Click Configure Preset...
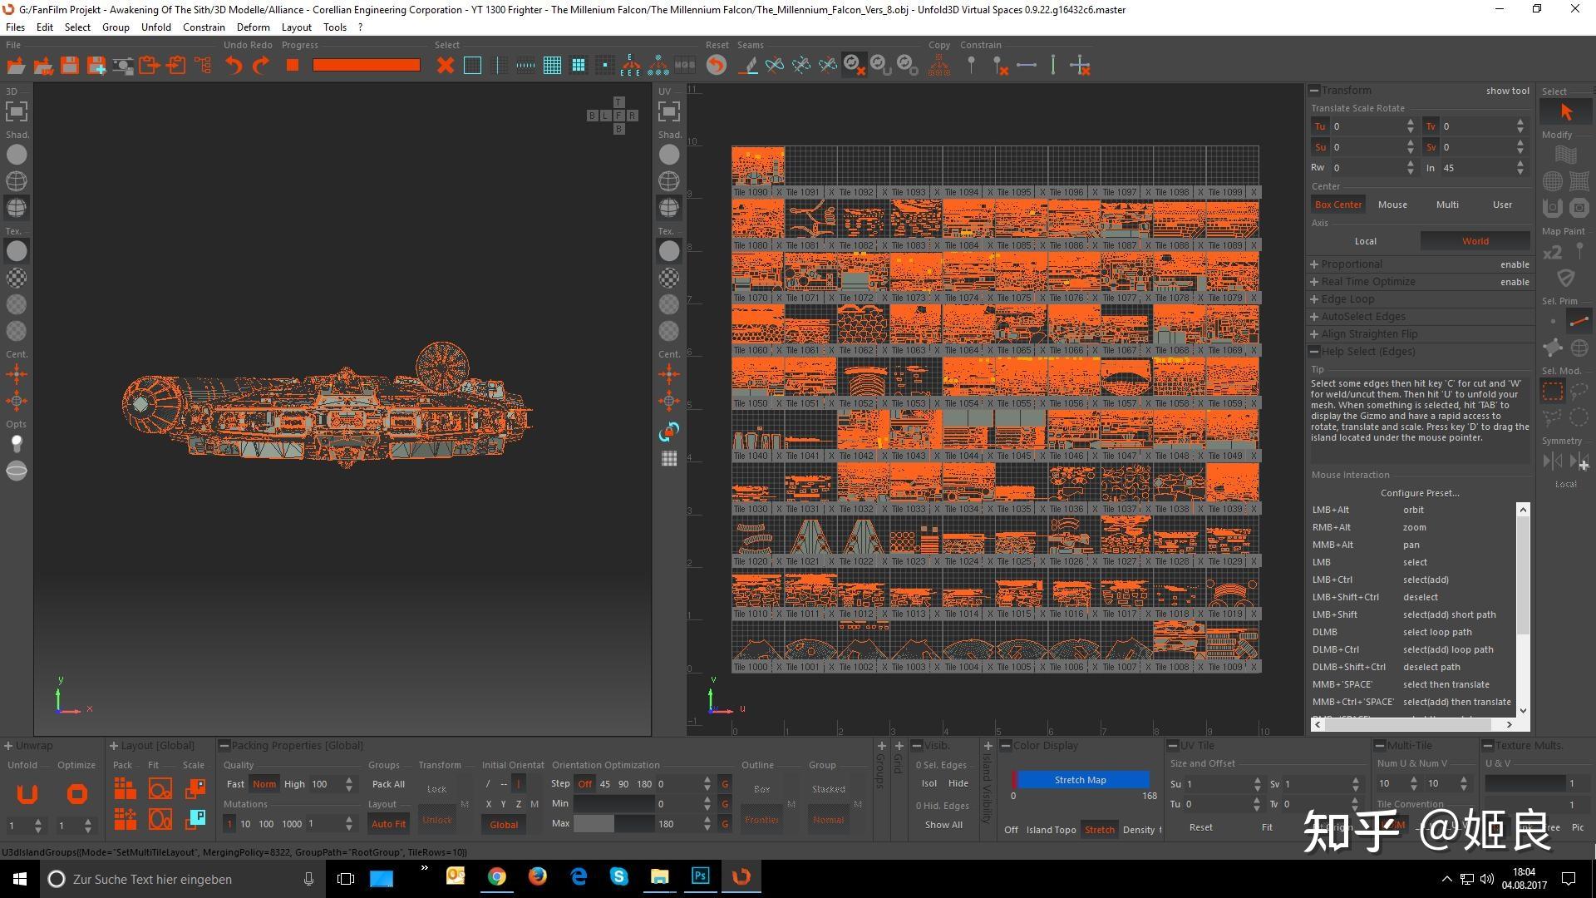The height and width of the screenshot is (898, 1596). [x=1420, y=493]
